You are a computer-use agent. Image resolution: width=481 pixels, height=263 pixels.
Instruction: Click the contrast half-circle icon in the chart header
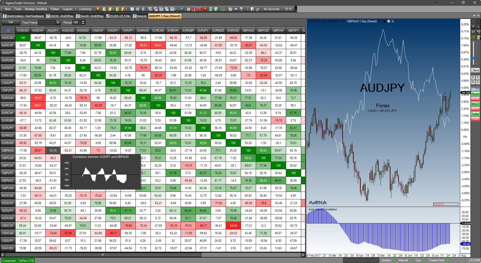click(x=384, y=21)
